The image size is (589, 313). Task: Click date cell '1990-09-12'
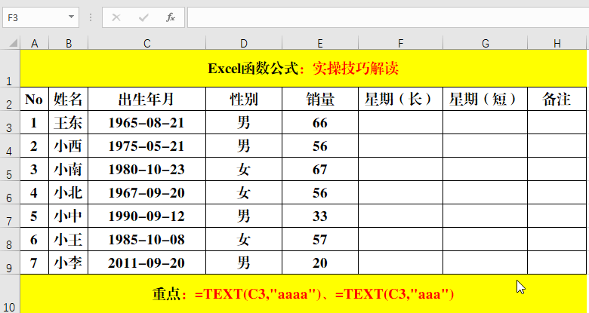147,216
